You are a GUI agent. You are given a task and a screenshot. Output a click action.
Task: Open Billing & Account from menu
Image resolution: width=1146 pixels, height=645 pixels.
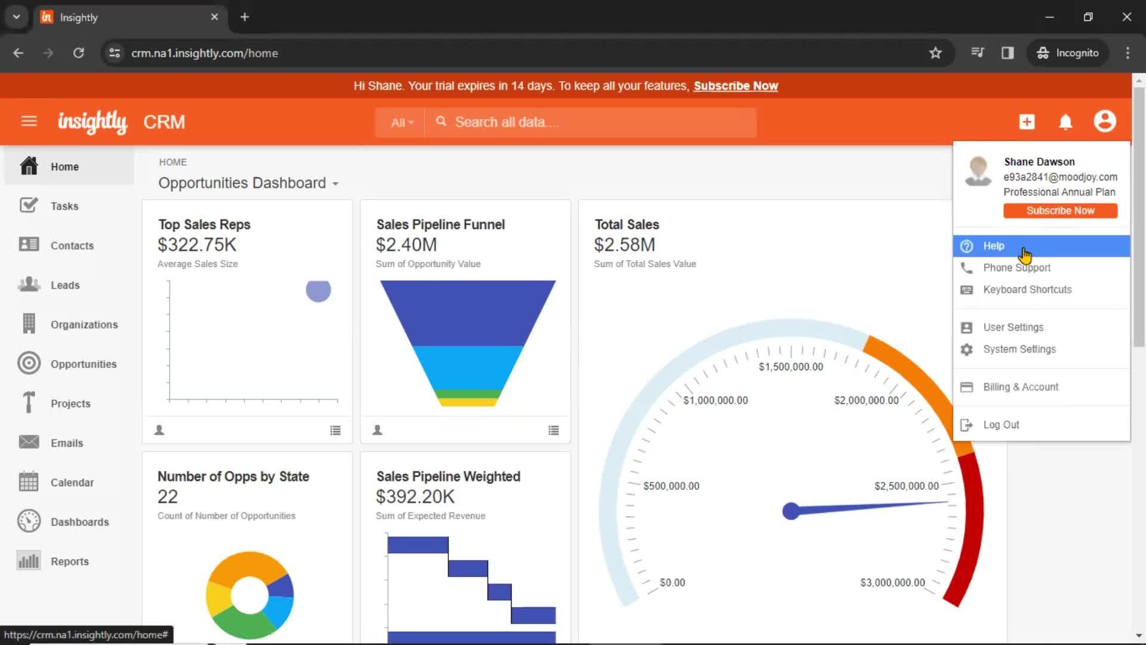pyautogui.click(x=1042, y=387)
